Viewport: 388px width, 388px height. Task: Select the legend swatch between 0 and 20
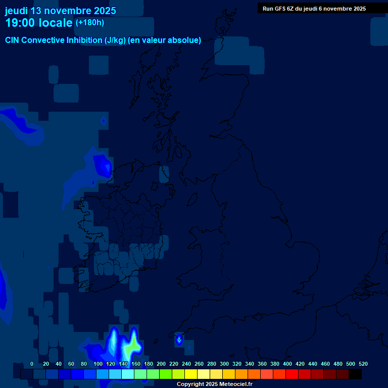click(39, 374)
